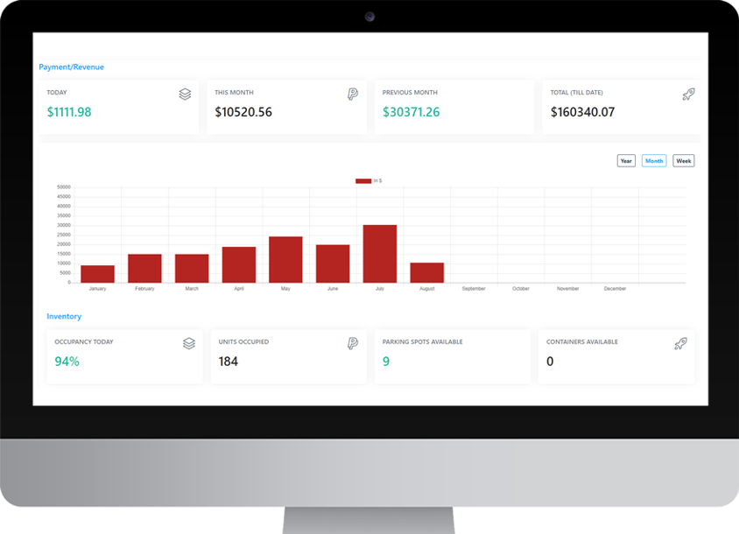
Task: Click today's revenue amount $1111.98
Action: [x=69, y=112]
